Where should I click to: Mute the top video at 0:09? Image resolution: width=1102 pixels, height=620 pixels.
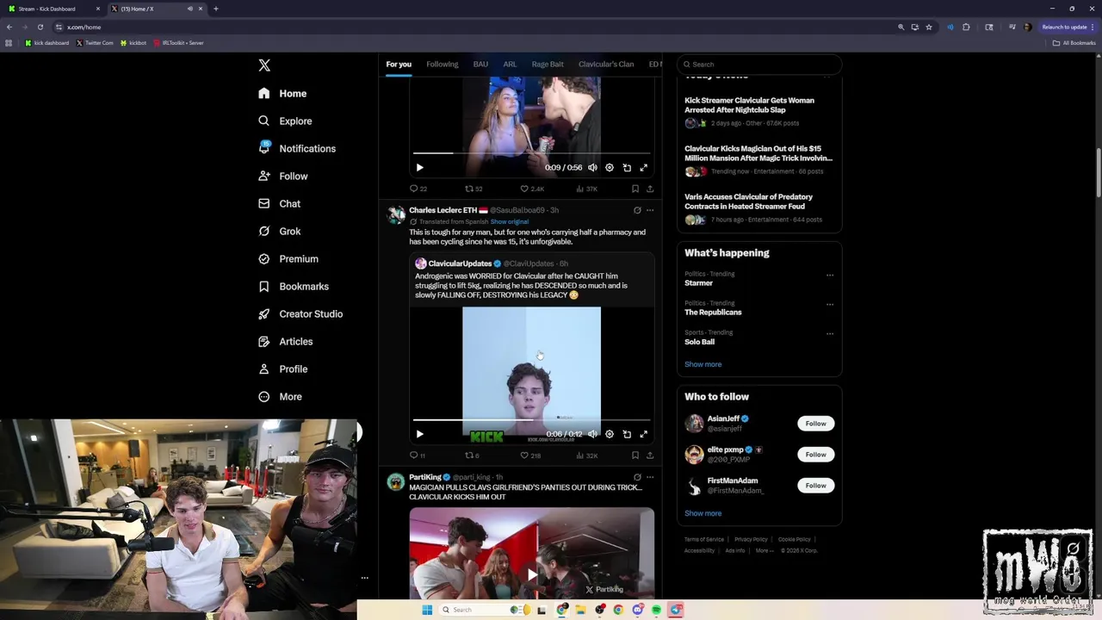[x=592, y=168]
